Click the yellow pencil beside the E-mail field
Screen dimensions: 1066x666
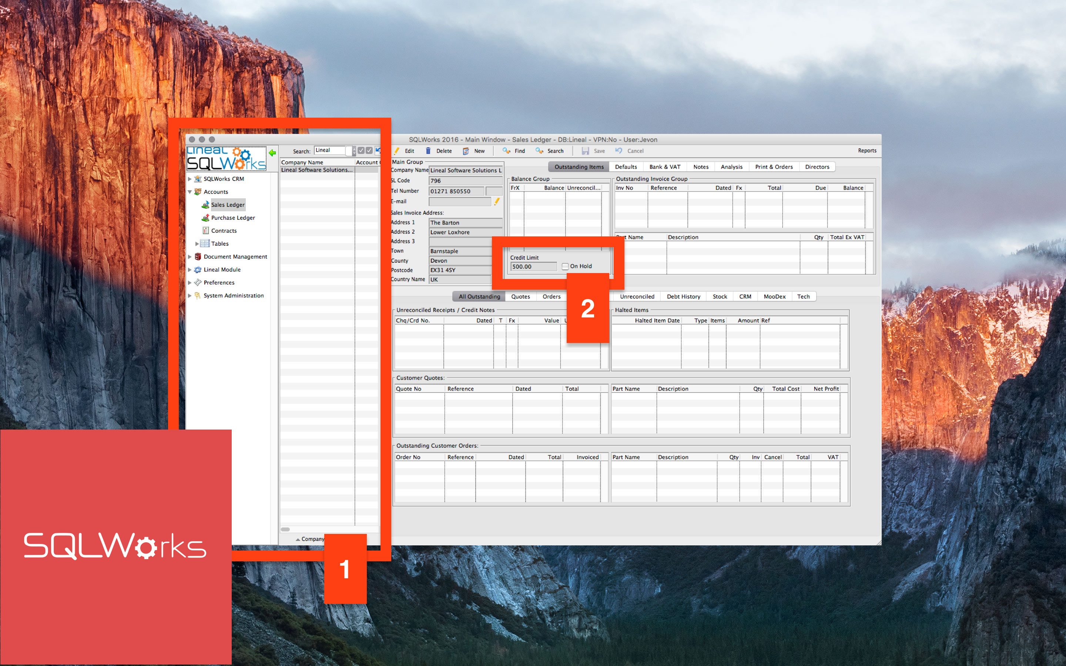(x=497, y=201)
